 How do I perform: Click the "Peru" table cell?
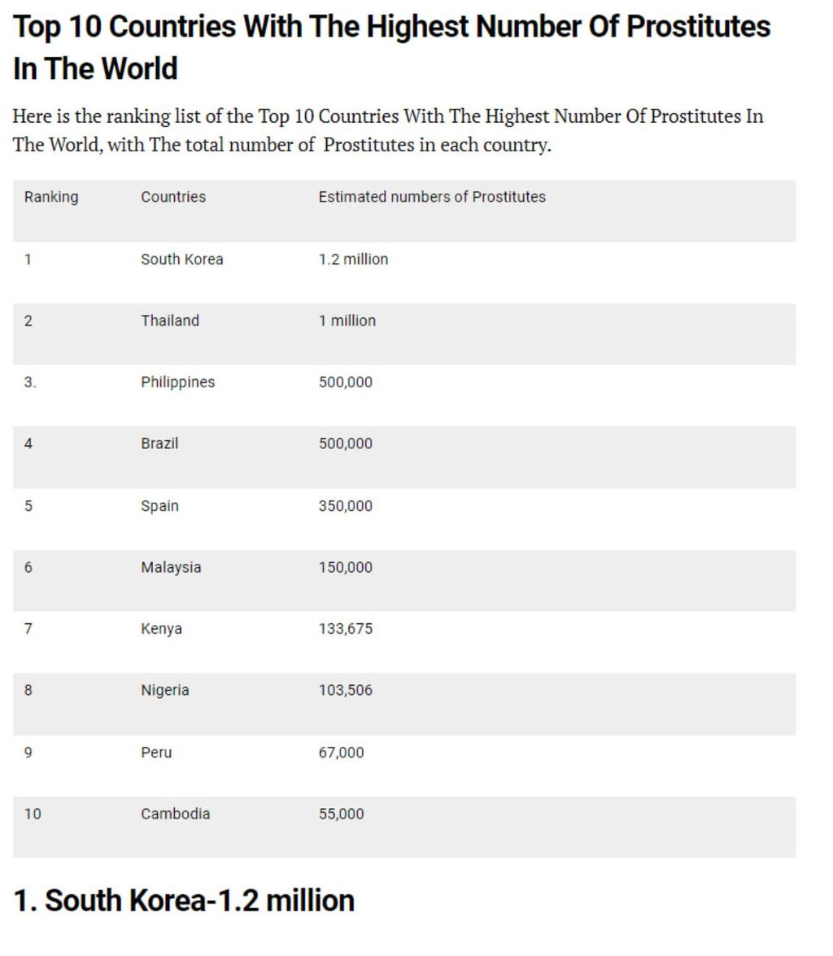[x=156, y=753]
